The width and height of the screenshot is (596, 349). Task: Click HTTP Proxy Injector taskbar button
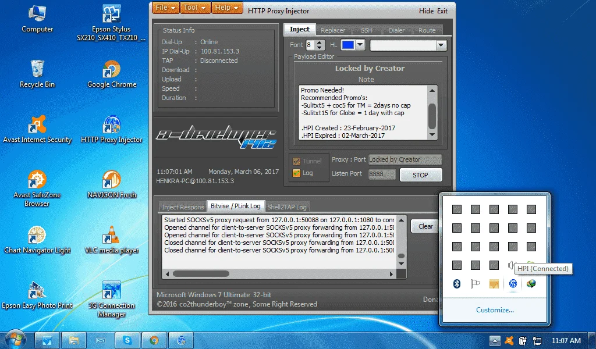(181, 340)
